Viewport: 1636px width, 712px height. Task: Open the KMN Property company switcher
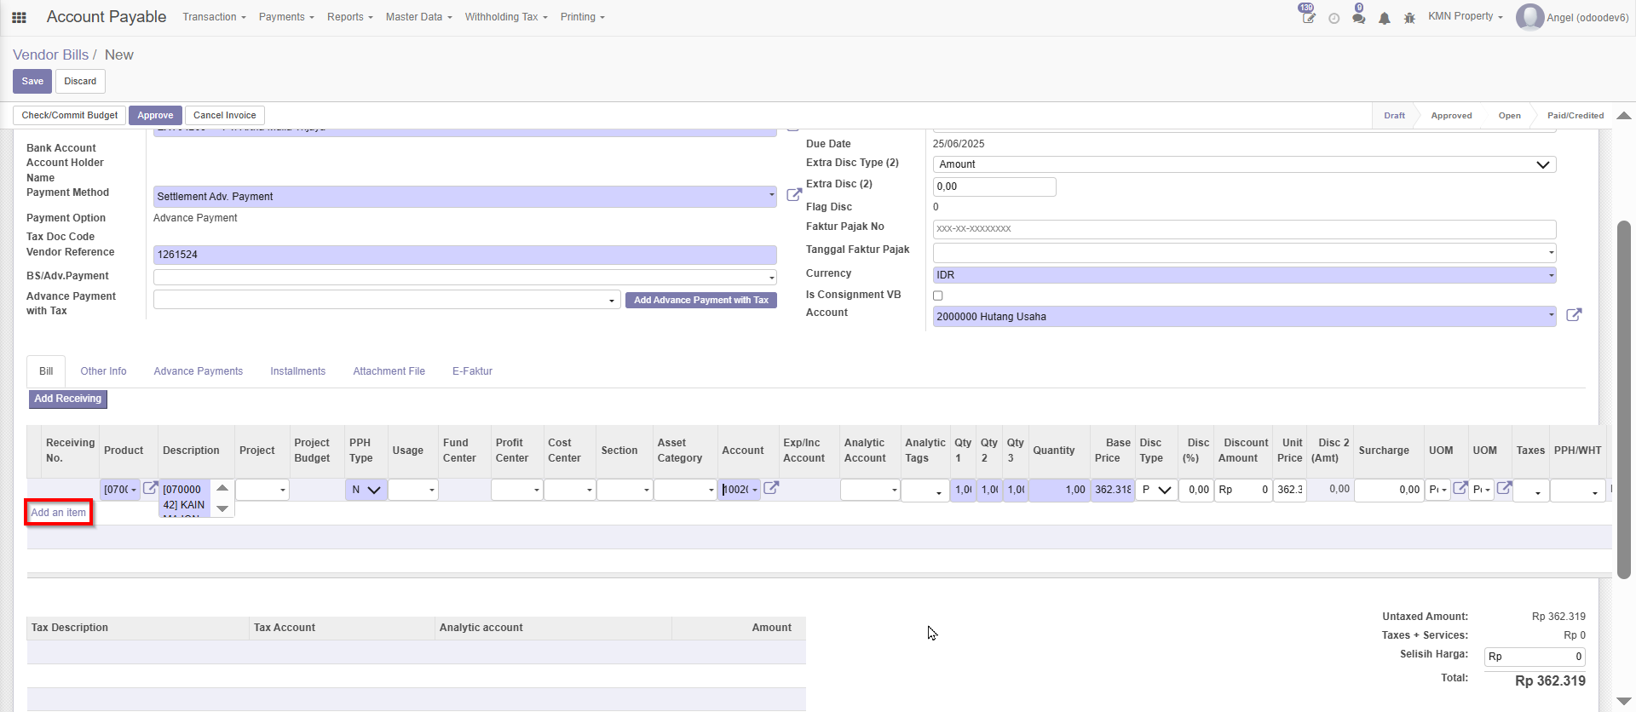coord(1466,16)
